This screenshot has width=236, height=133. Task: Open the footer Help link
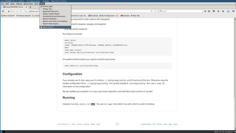(98, 124)
